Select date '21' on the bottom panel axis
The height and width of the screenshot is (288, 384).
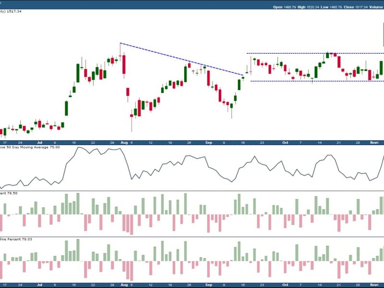click(339, 285)
